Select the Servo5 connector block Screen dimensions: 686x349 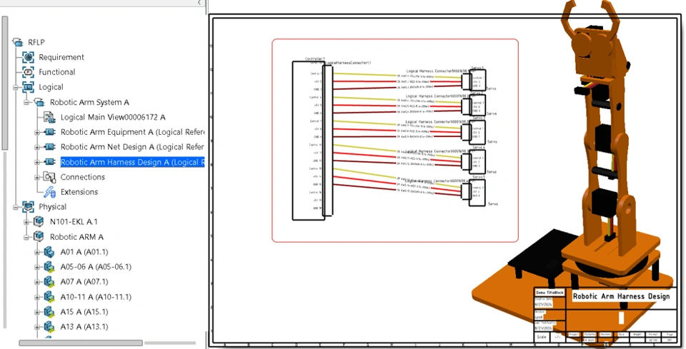(x=477, y=193)
